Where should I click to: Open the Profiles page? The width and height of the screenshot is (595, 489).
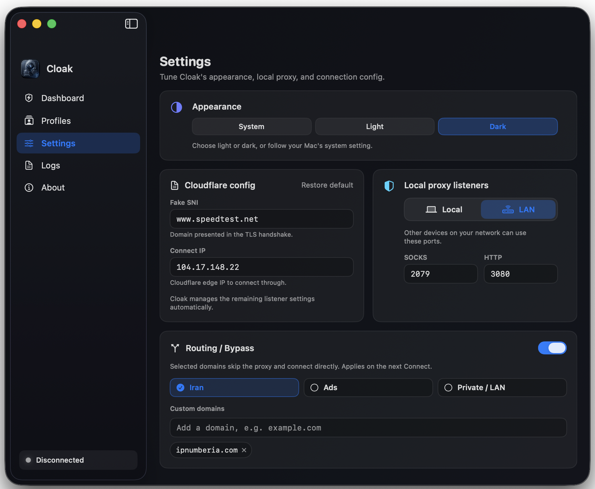point(78,121)
